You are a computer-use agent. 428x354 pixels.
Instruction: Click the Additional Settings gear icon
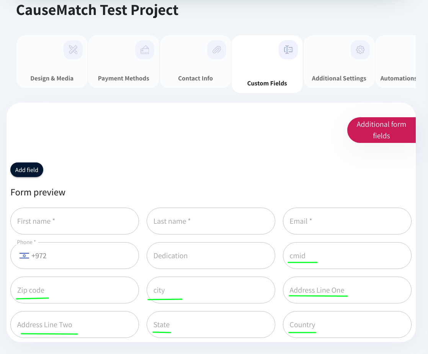coord(360,50)
